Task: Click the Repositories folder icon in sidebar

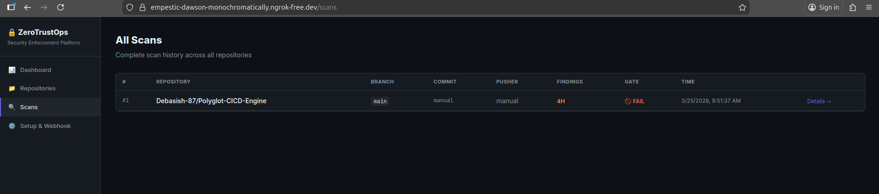Action: 12,89
